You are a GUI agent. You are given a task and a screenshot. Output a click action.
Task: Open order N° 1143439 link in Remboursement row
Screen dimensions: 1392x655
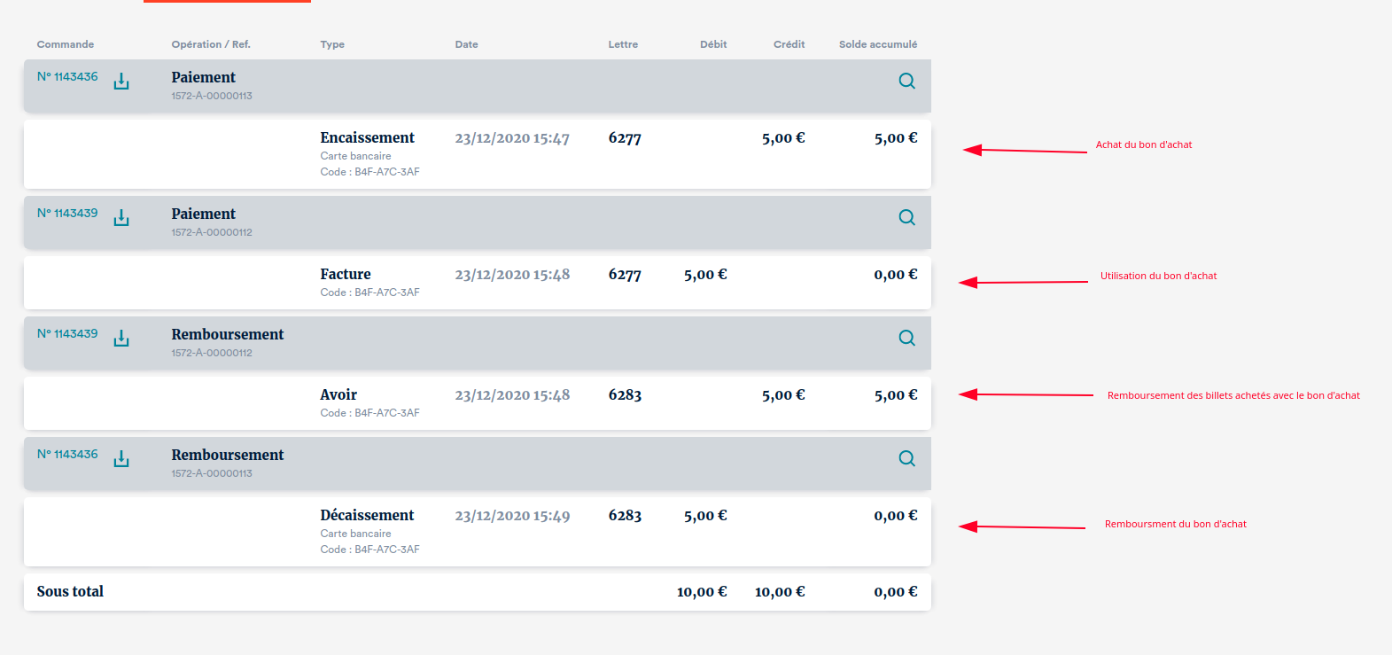67,334
